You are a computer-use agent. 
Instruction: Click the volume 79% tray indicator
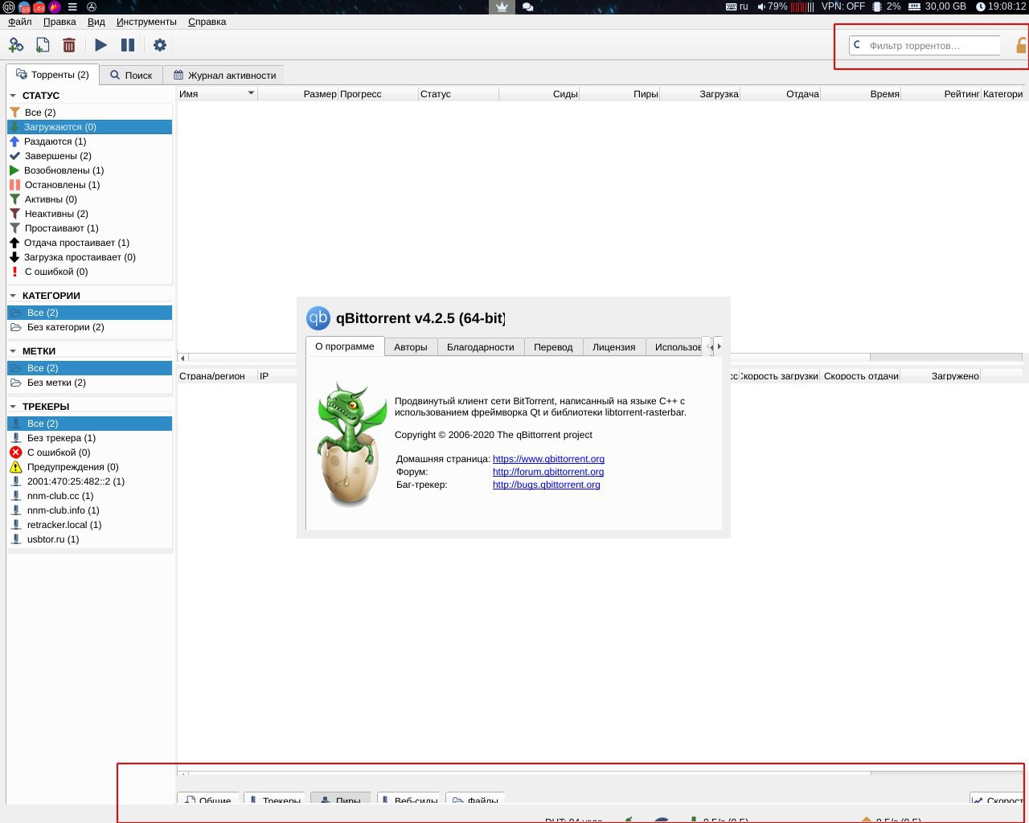point(773,6)
